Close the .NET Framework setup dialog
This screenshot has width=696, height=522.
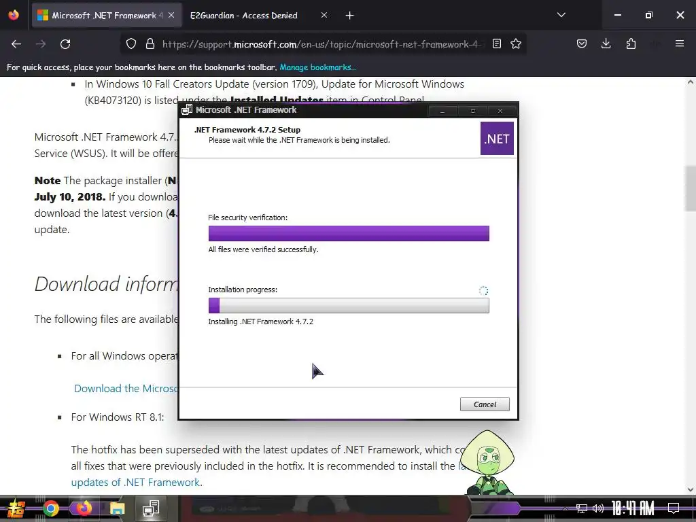tap(500, 111)
